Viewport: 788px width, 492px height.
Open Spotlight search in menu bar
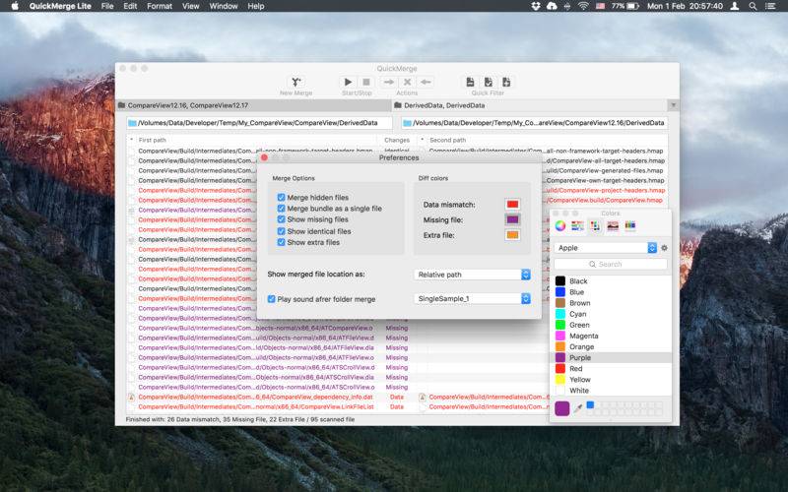click(x=753, y=6)
